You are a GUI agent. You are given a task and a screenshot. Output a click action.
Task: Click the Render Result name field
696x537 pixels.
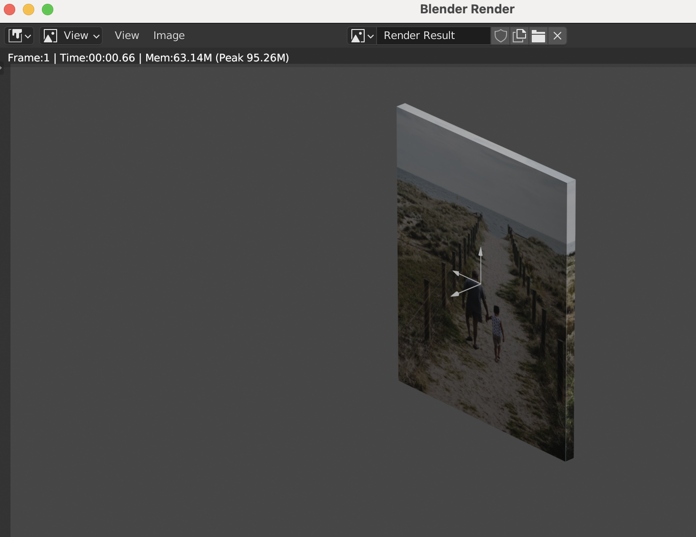tap(433, 36)
